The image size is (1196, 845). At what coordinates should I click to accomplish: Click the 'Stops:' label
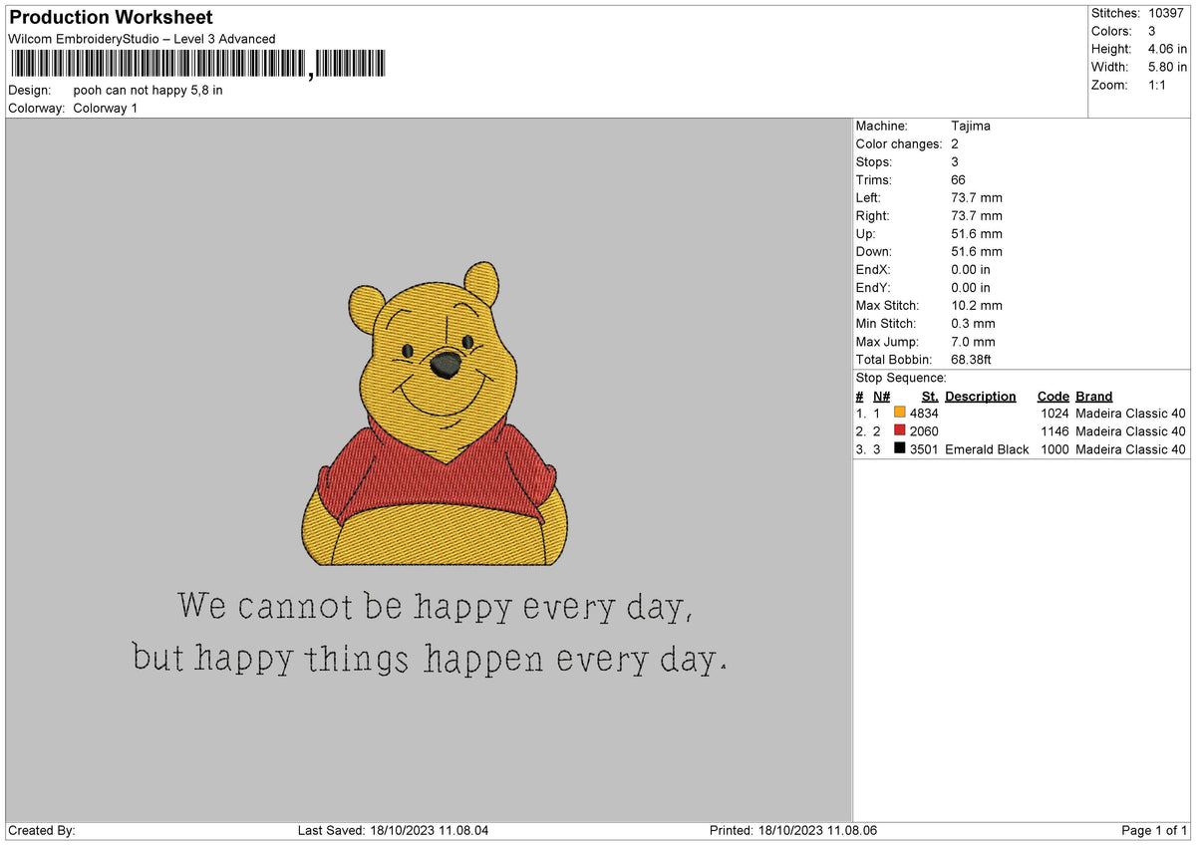click(x=874, y=161)
